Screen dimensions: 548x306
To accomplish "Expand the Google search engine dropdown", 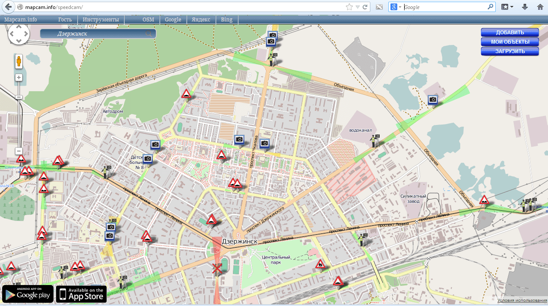I will (x=400, y=7).
